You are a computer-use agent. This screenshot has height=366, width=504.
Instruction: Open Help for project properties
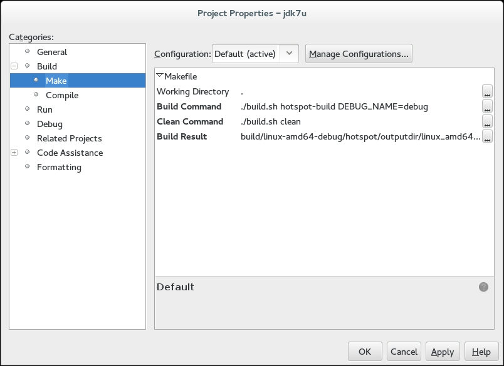coord(481,351)
